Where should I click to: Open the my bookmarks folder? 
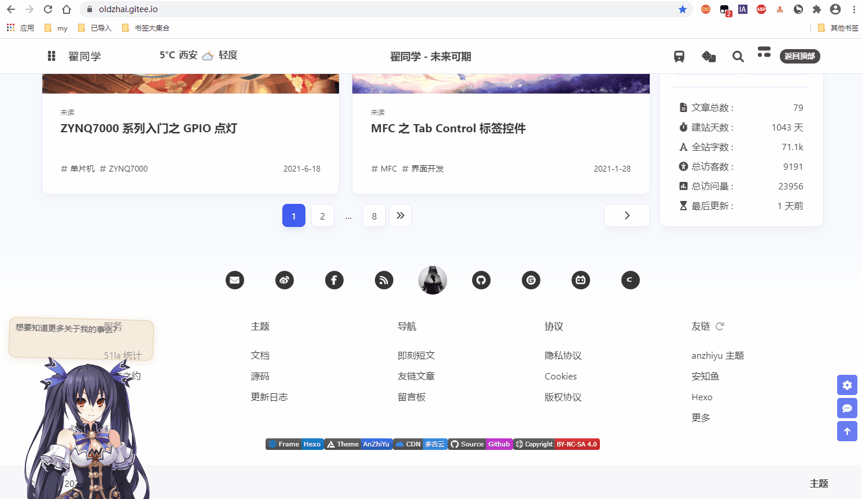(x=56, y=28)
